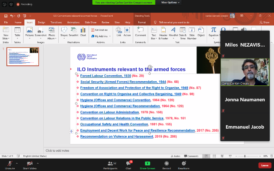The height and width of the screenshot is (171, 274).
Task: Start Slide Show from status bar
Action: pos(230,156)
